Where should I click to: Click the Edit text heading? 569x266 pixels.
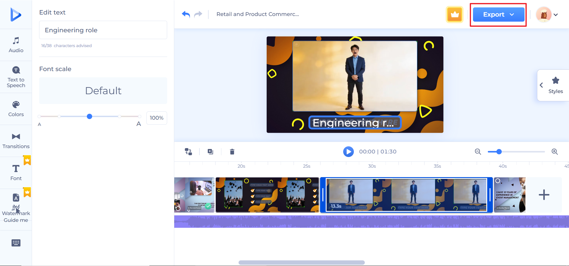[52, 12]
